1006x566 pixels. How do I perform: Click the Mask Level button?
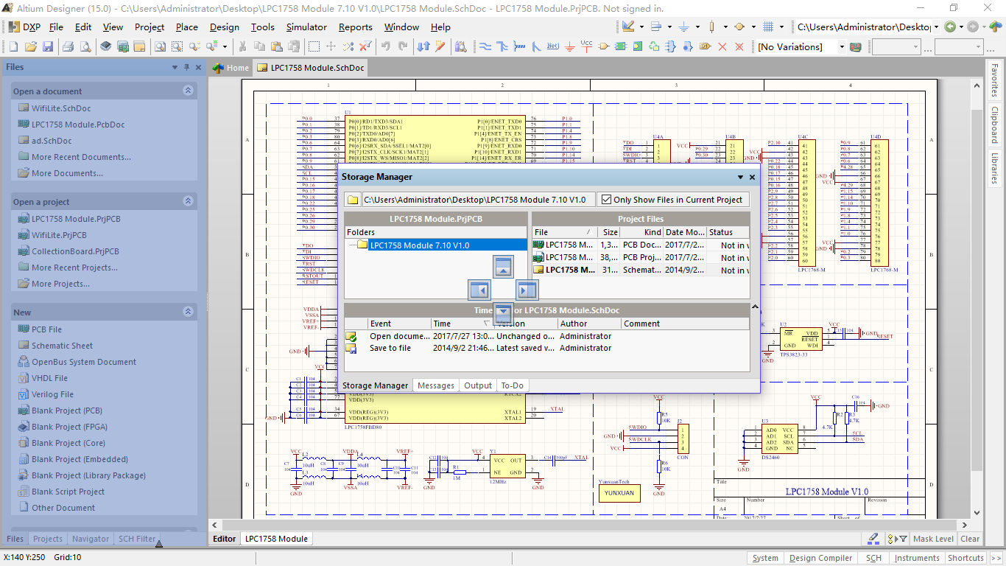coord(933,539)
